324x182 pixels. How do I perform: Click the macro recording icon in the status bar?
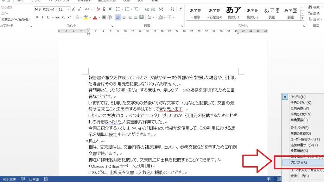pos(46,179)
